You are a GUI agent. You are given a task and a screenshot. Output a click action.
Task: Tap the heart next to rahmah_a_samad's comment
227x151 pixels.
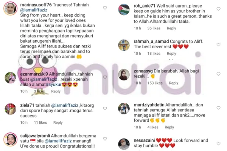218,45
